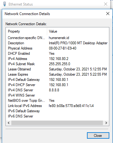Click the Ethernet Status network adapter icon
The width and height of the screenshot is (113, 143).
point(5,4)
